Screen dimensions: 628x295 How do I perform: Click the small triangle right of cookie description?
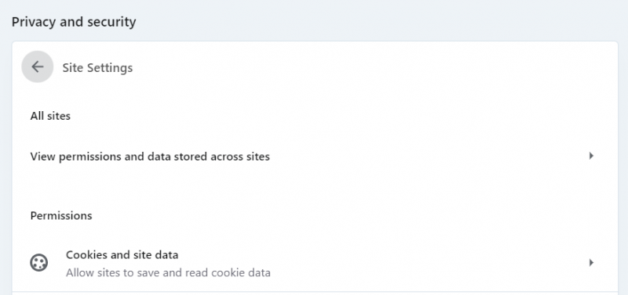(x=591, y=263)
